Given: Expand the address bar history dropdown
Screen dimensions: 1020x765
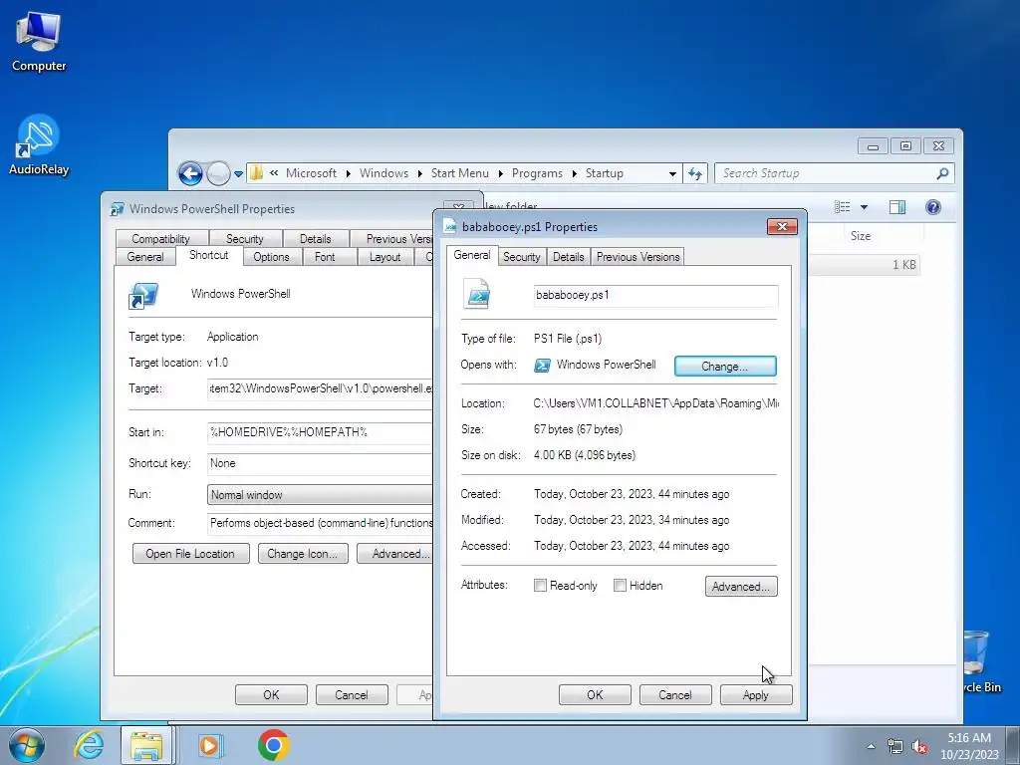Looking at the screenshot, I should (672, 173).
